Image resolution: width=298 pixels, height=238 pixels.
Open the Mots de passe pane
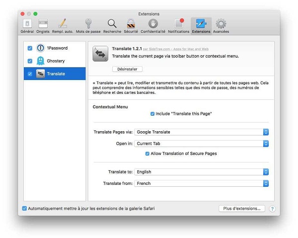[x=88, y=26]
